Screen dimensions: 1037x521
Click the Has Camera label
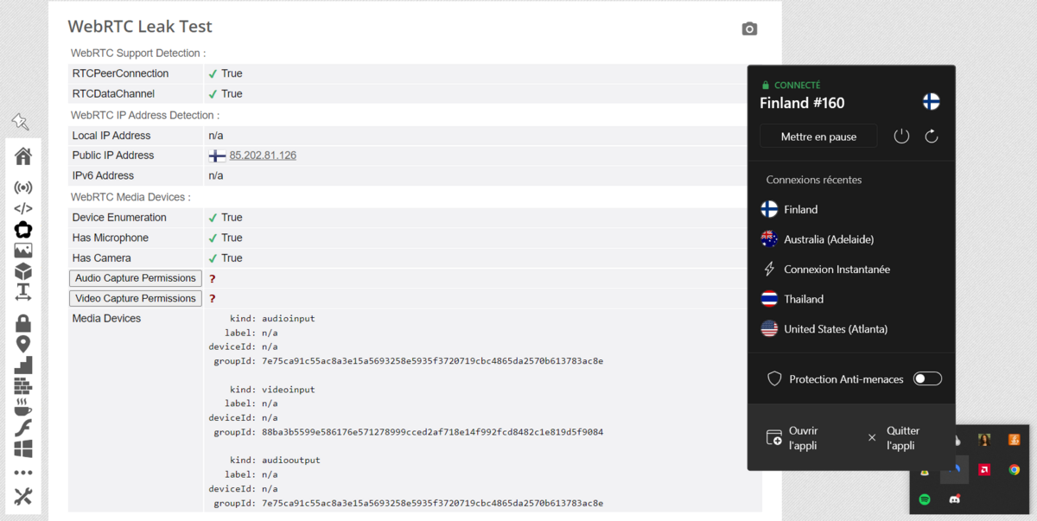[102, 257]
